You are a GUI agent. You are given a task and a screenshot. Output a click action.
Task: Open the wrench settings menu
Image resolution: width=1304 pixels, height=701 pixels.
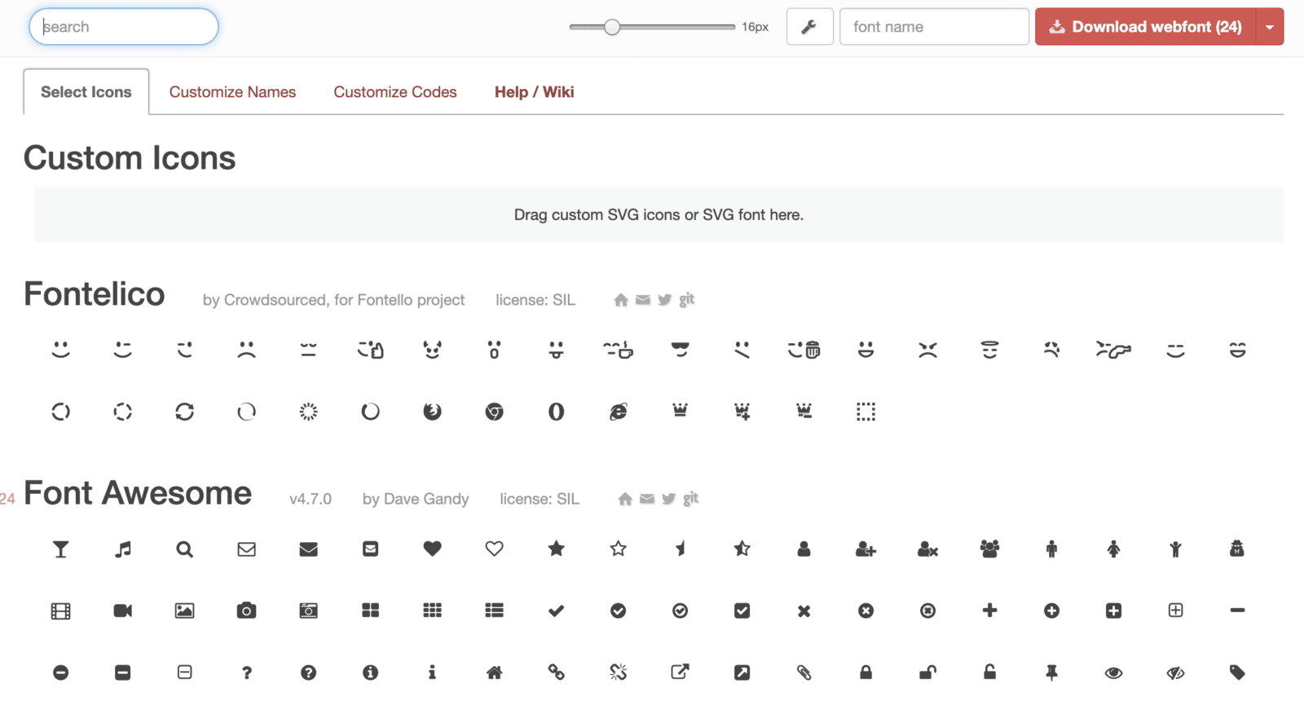pos(809,27)
